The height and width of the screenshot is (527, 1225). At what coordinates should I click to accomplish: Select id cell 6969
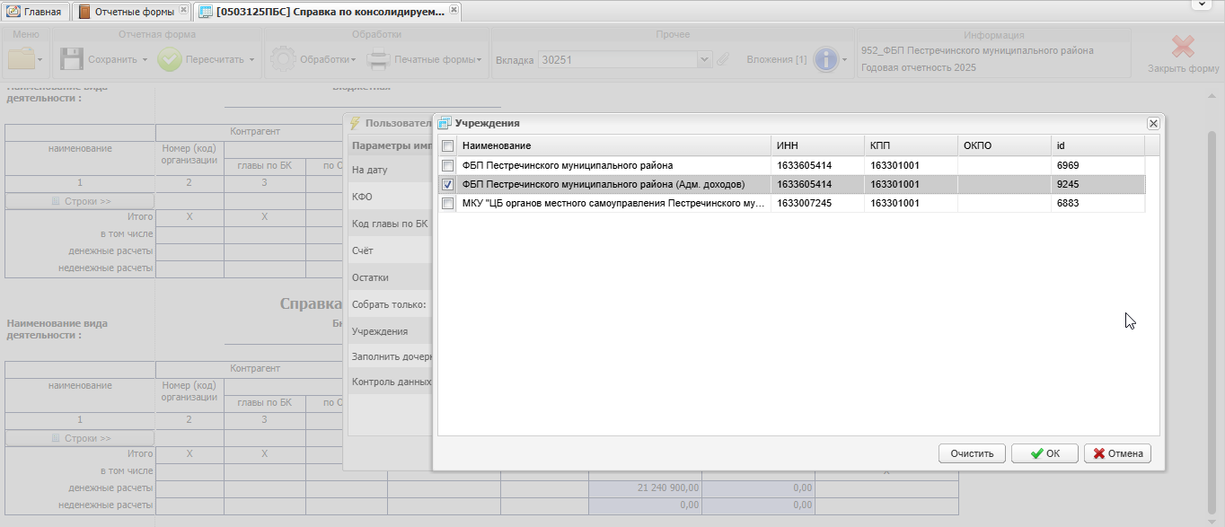click(x=1097, y=165)
